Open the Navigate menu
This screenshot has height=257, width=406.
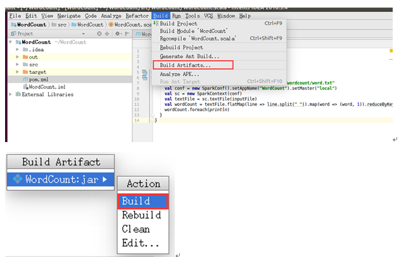[x=69, y=16]
